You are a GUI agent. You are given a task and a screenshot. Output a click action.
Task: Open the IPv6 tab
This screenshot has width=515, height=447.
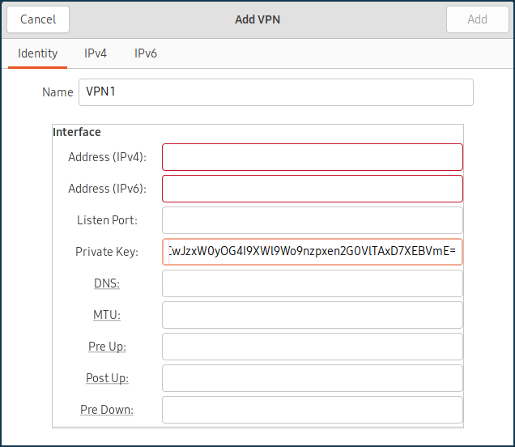pyautogui.click(x=146, y=53)
